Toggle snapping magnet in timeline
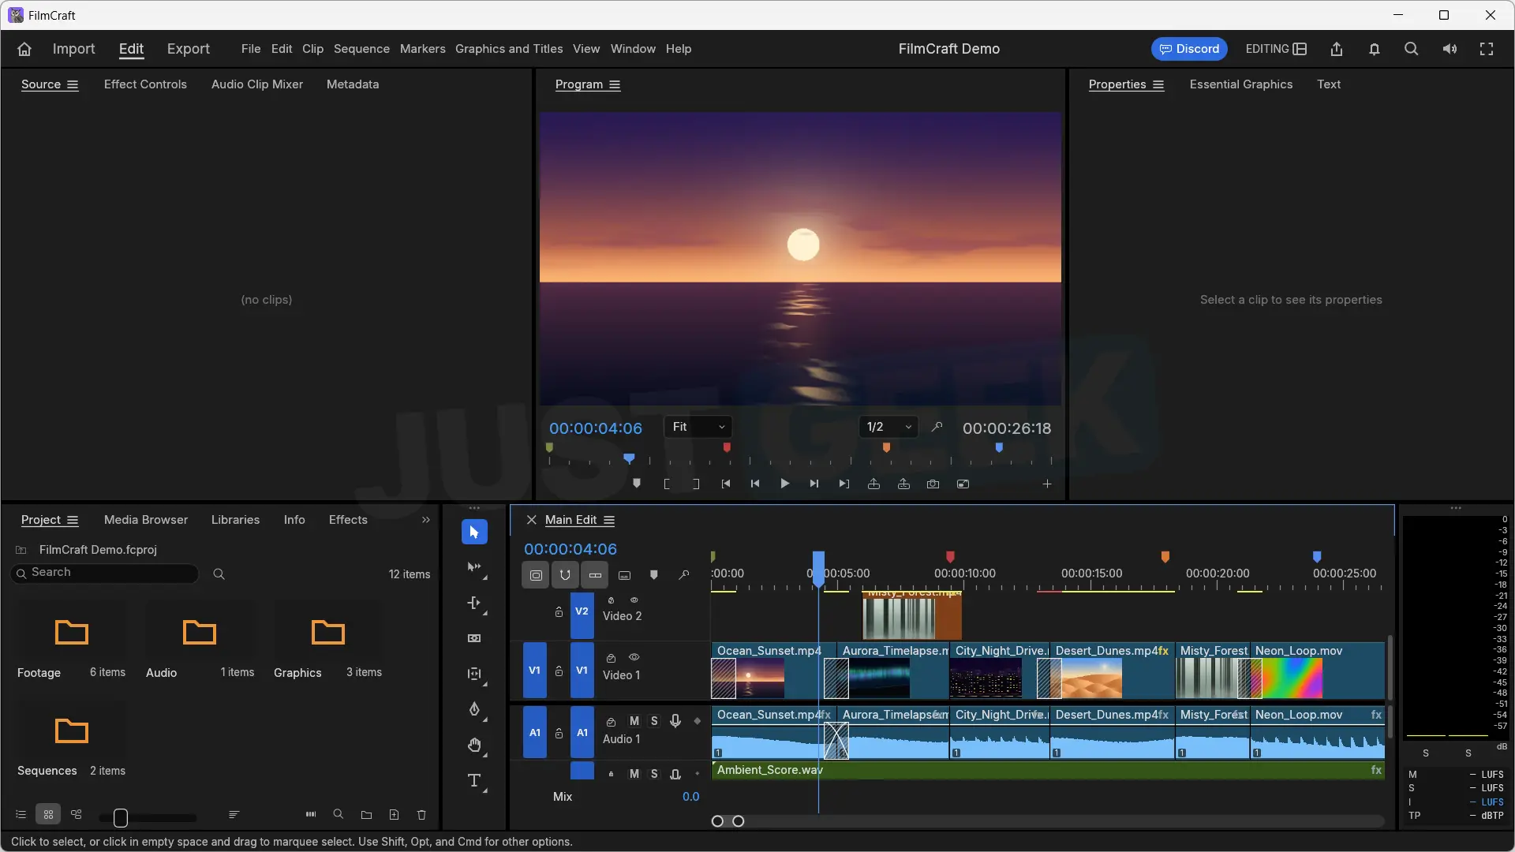This screenshot has width=1515, height=852. pyautogui.click(x=565, y=575)
